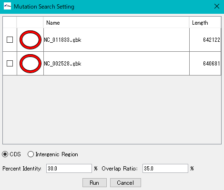Check the box for NC_011833.gbk
Image resolution: width=224 pixels, height=190 pixels.
click(x=10, y=40)
